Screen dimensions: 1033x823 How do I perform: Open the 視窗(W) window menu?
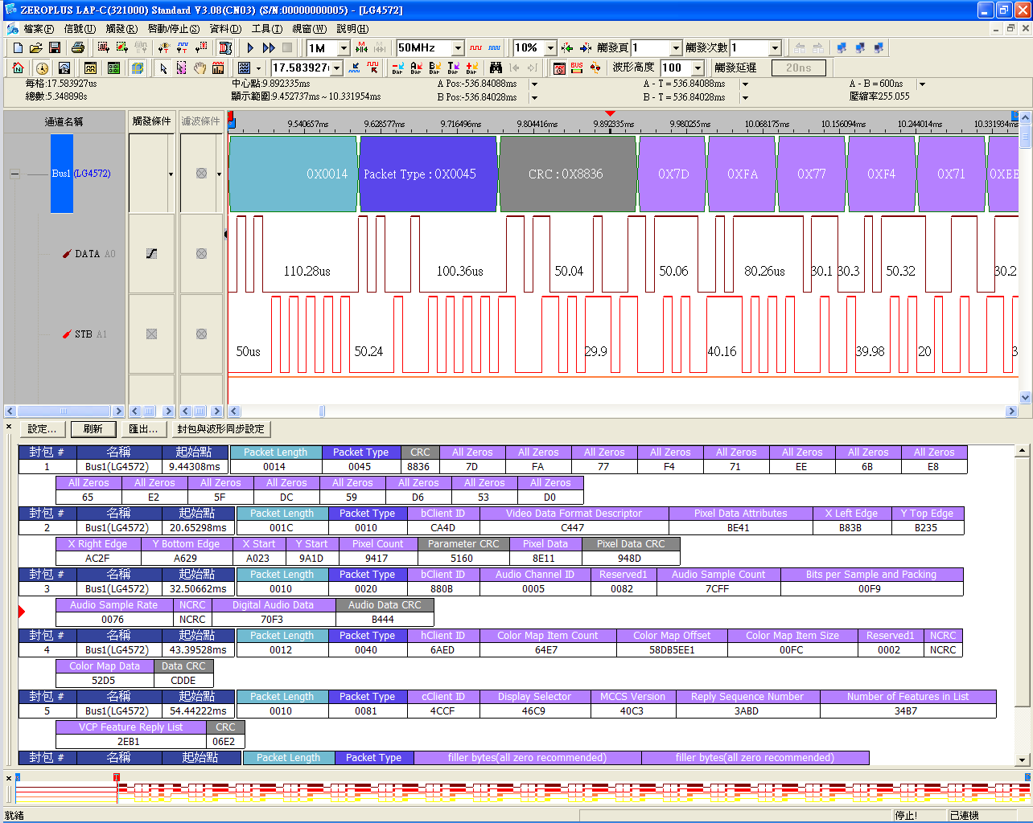pos(310,29)
